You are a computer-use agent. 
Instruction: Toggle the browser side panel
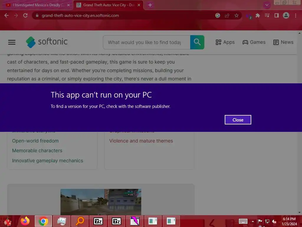[276, 15]
